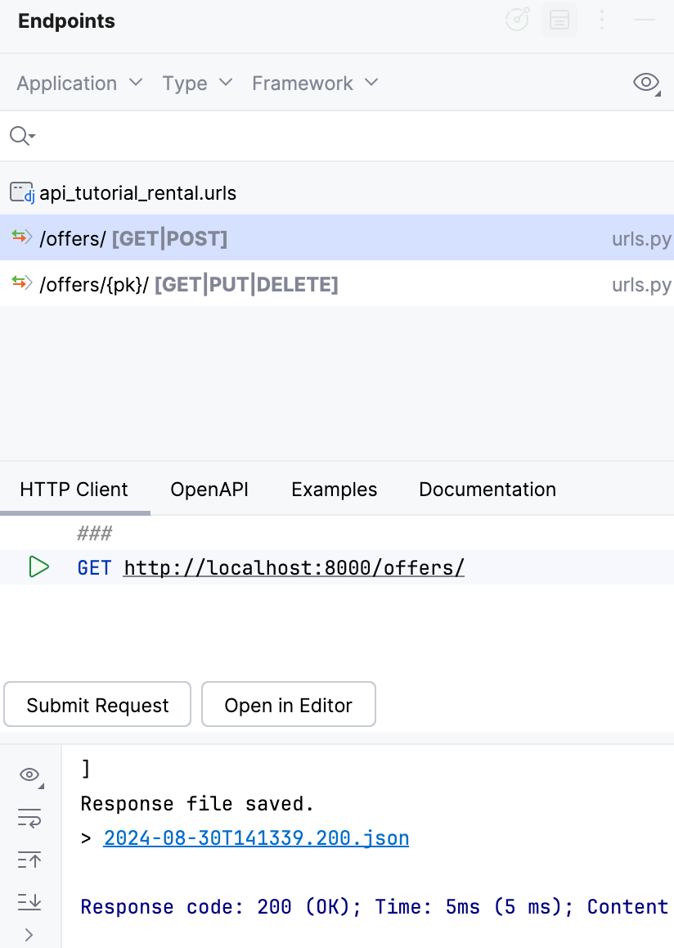
Task: Click inside the endpoint search field
Action: pos(164,136)
